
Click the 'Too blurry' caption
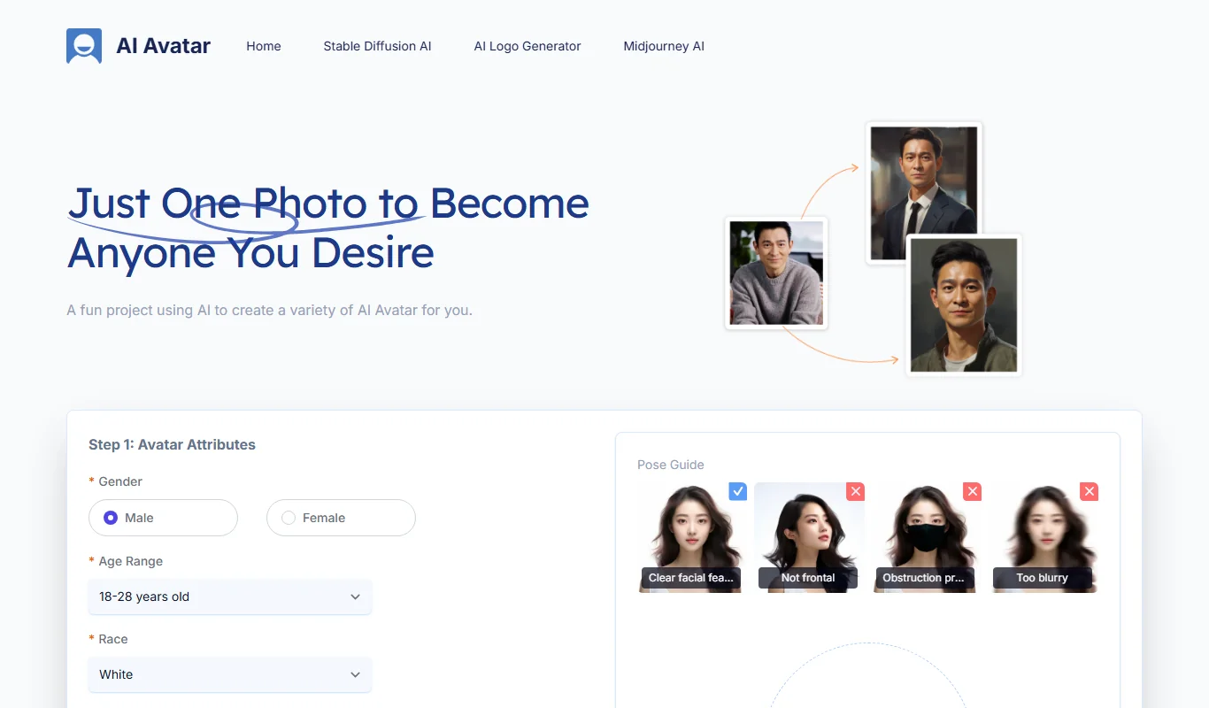(1043, 578)
